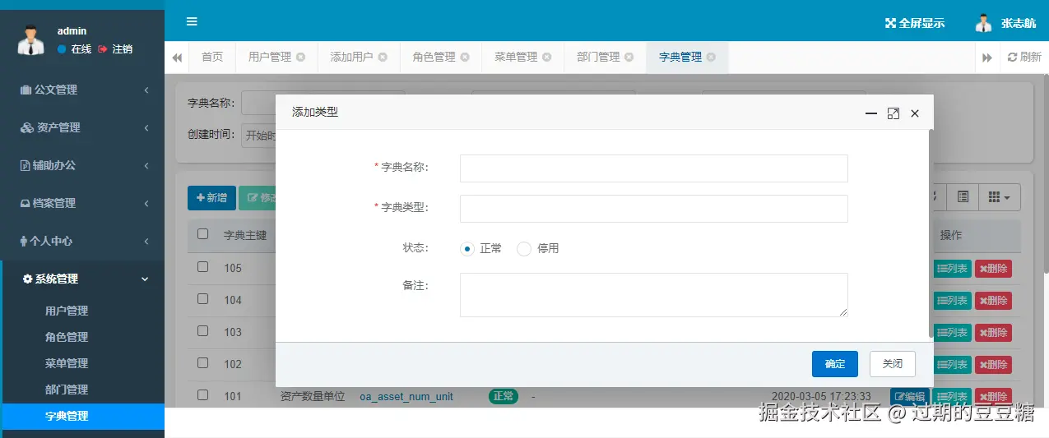Click the 字典类型 field in dialog
The width and height of the screenshot is (1049, 438).
653,209
